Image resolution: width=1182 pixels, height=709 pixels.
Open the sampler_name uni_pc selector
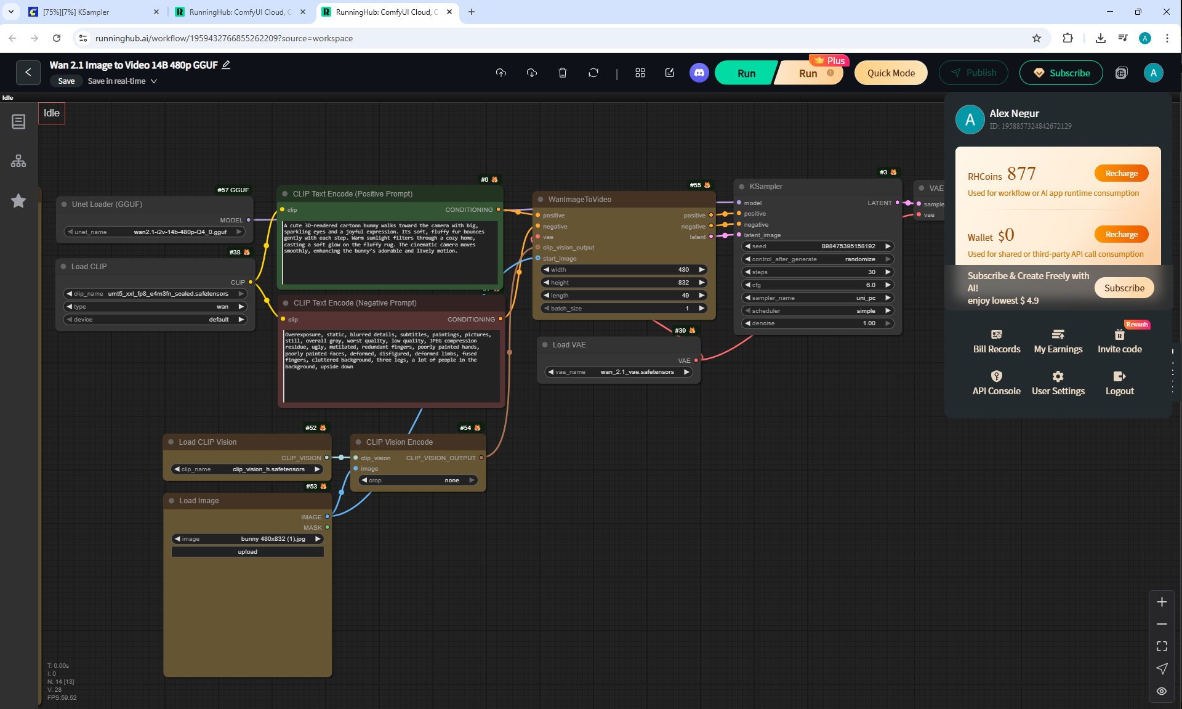pyautogui.click(x=818, y=298)
